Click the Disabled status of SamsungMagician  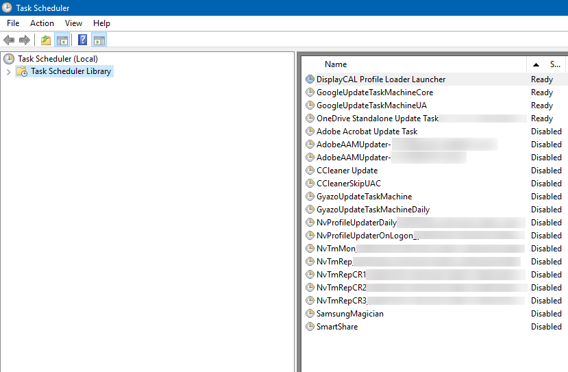pos(546,314)
